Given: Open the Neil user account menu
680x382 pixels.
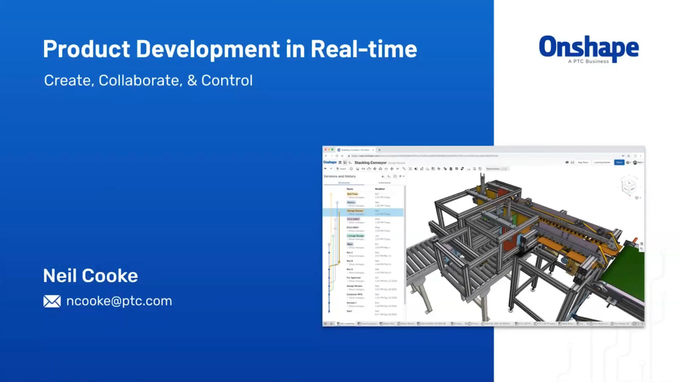Looking at the screenshot, I should coord(638,162).
